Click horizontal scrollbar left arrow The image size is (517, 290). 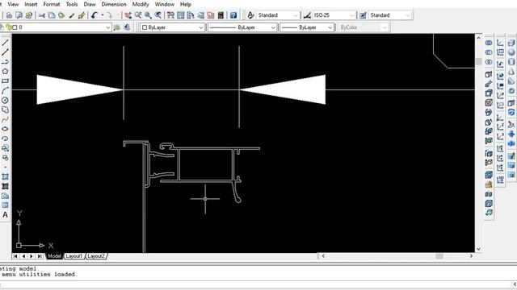(323, 256)
